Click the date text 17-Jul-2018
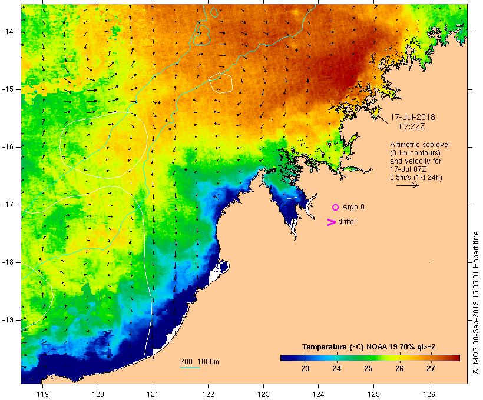This screenshot has height=400, width=483. point(412,117)
